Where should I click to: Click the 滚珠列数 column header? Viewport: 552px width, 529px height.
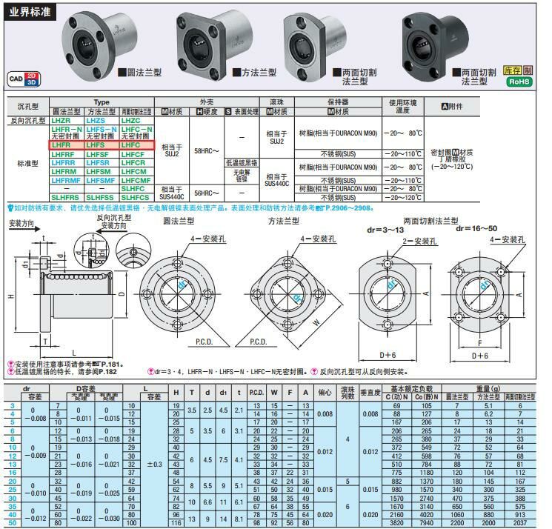tap(348, 393)
